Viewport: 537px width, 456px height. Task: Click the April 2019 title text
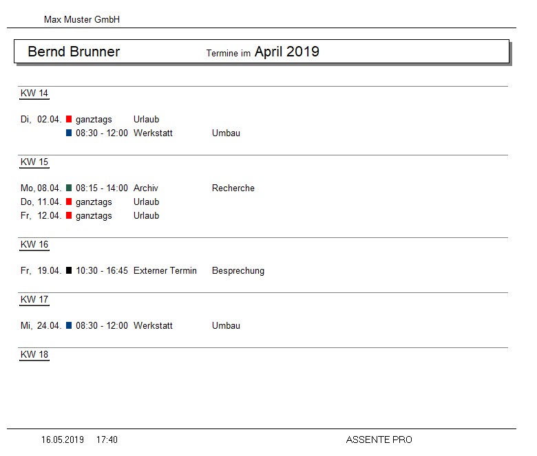(286, 52)
